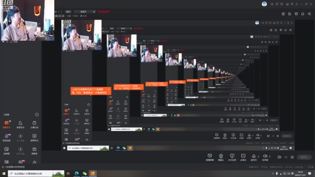315x177 pixels.
Task: Open the 斗鱼直播伴侣使用教程 tutorial link
Action: [x=13, y=167]
